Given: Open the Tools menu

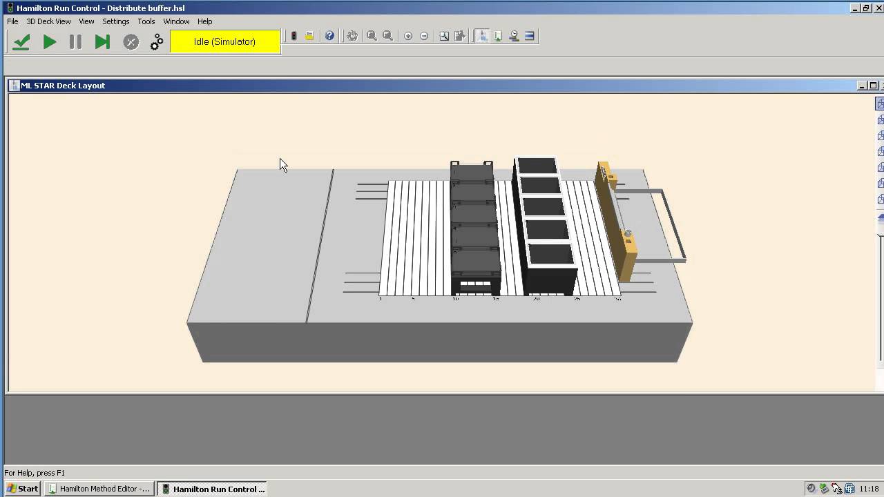Looking at the screenshot, I should [x=146, y=21].
